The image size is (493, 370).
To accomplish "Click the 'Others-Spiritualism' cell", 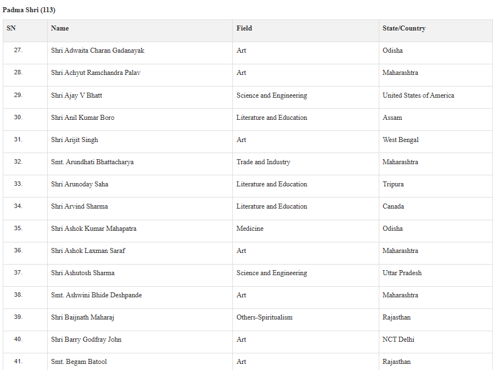I will coord(265,317).
